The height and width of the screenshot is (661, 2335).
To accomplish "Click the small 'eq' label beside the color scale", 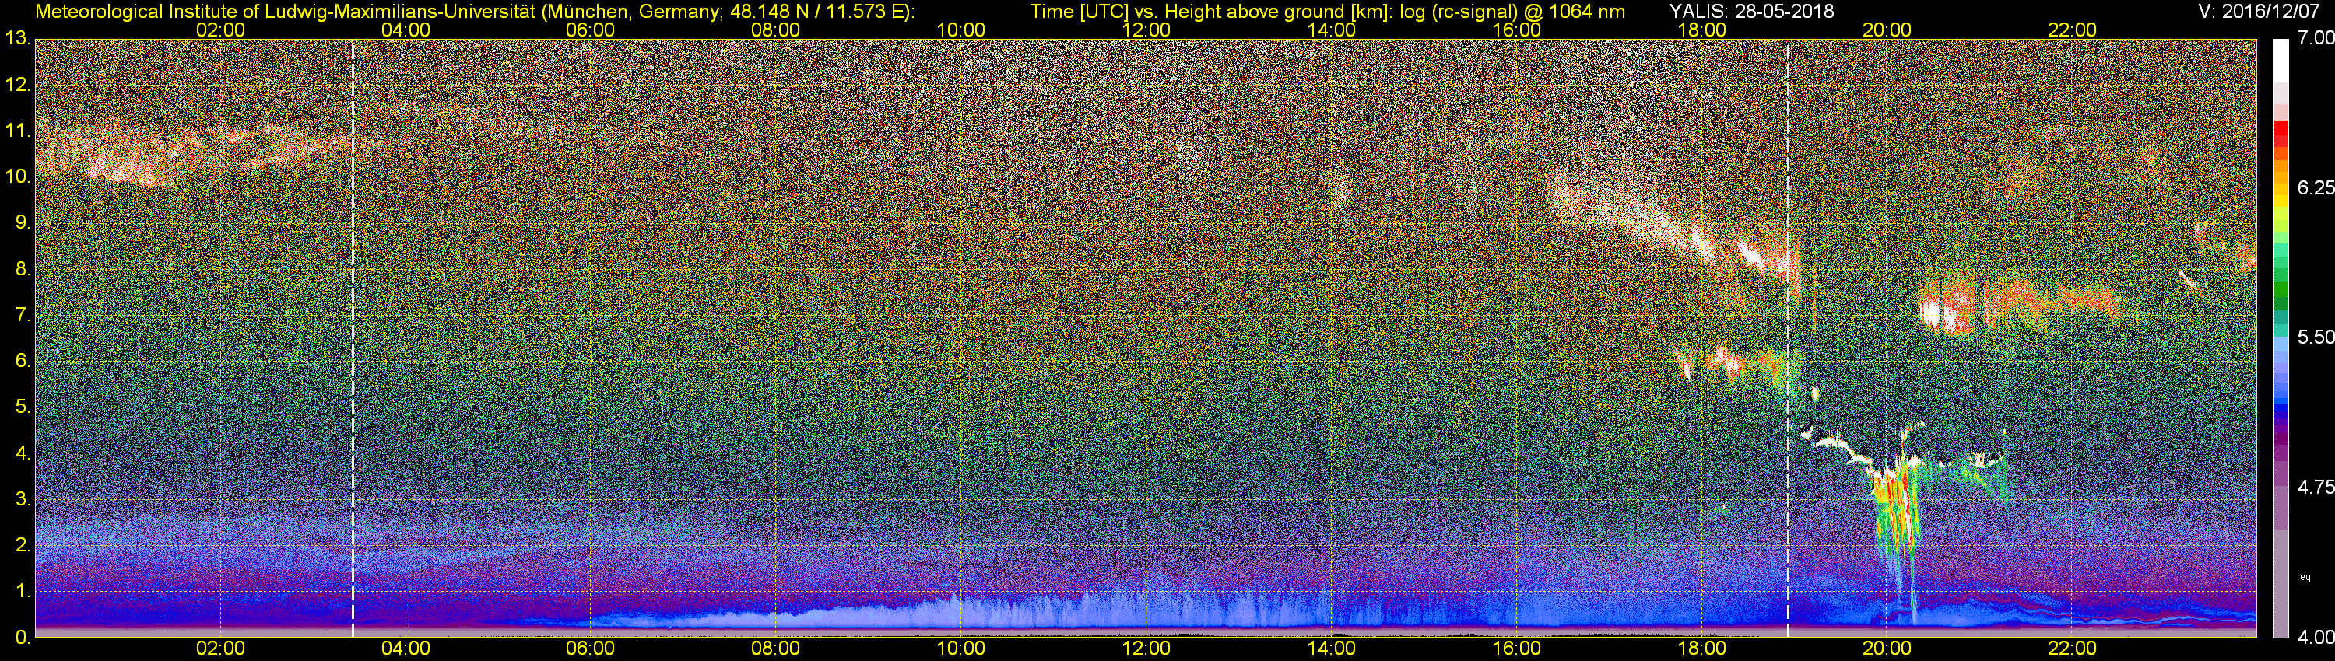I will [2305, 577].
